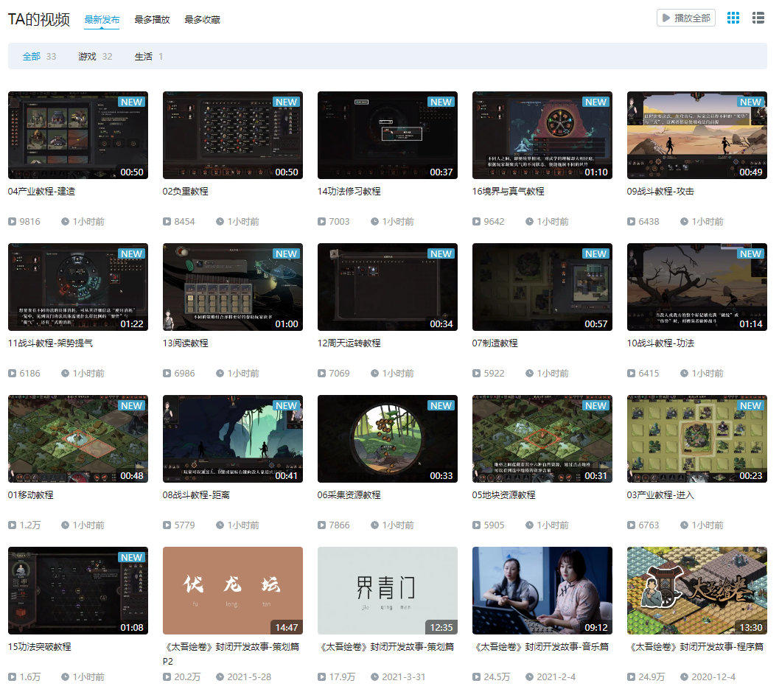Open the 音乐篇 studio video thumbnail
779x689 pixels.
(542, 591)
